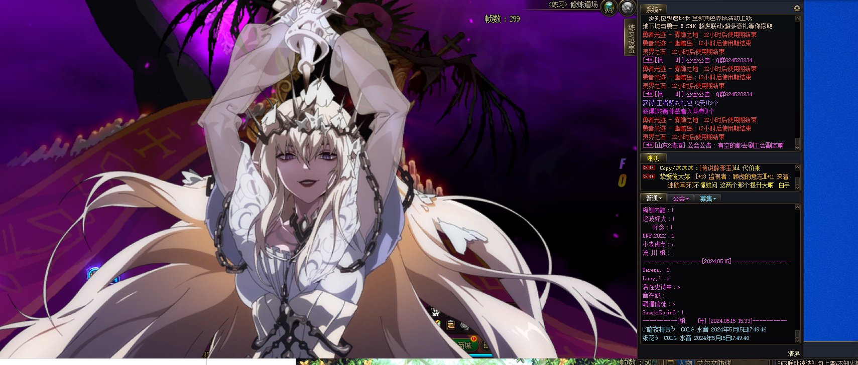This screenshot has height=365, width=858.
Task: Click megaphone panel scroll up arrow
Action: (x=798, y=167)
